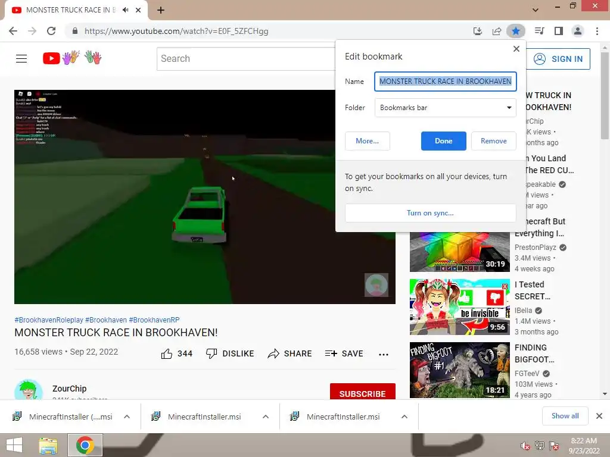Click the PrestonPlayz channel name

click(x=536, y=247)
